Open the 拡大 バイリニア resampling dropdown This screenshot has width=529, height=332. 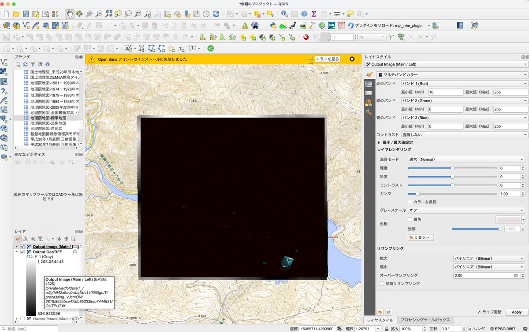click(x=489, y=258)
